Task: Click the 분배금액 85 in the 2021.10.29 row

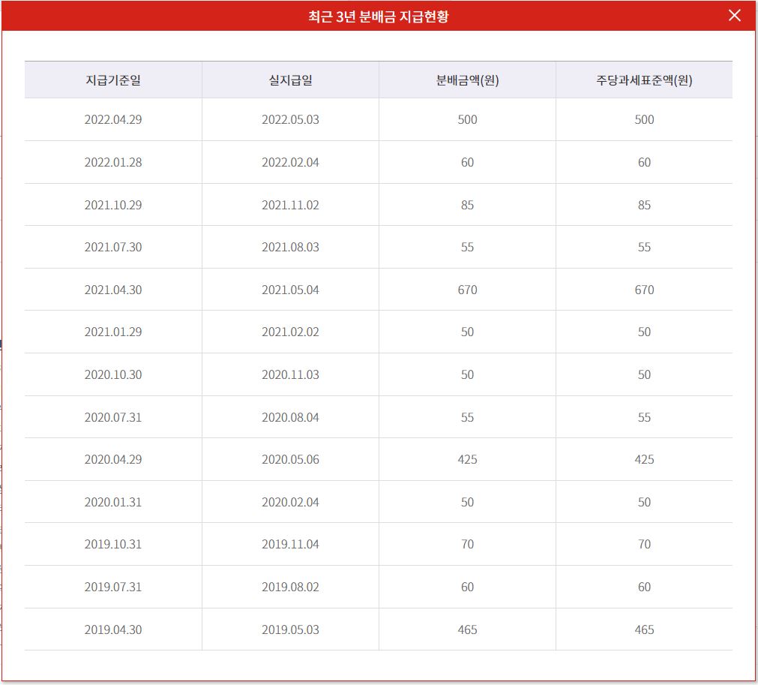Action: pos(467,205)
